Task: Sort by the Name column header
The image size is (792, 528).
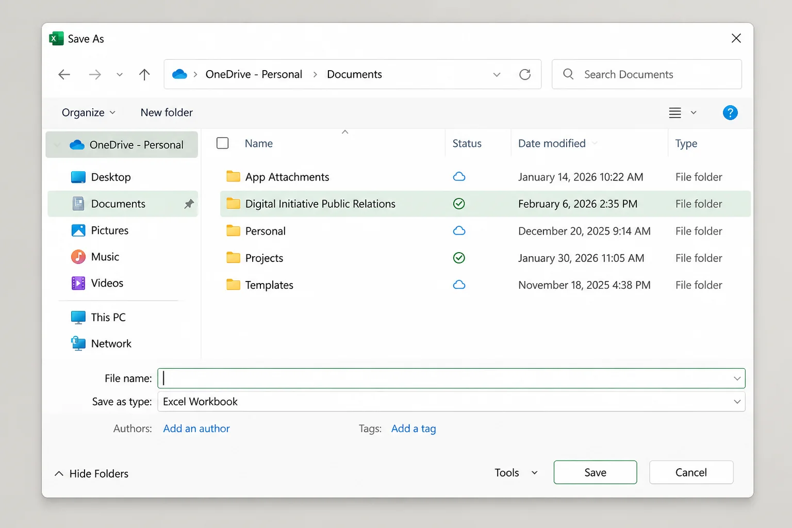Action: (x=259, y=143)
